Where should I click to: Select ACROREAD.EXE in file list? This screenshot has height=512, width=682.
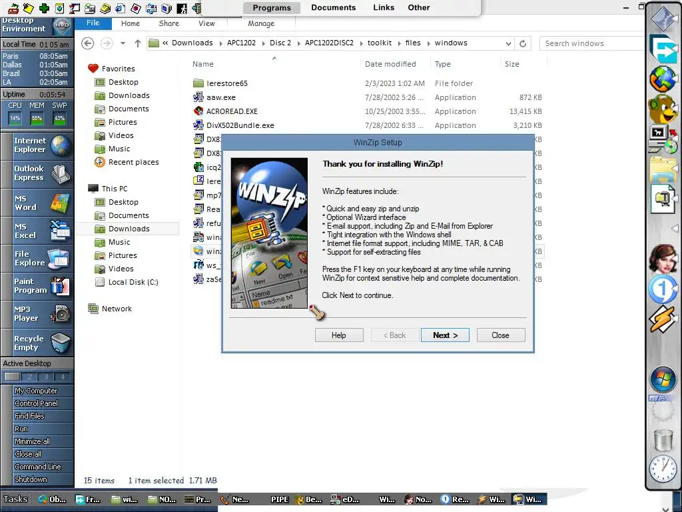pos(368,111)
